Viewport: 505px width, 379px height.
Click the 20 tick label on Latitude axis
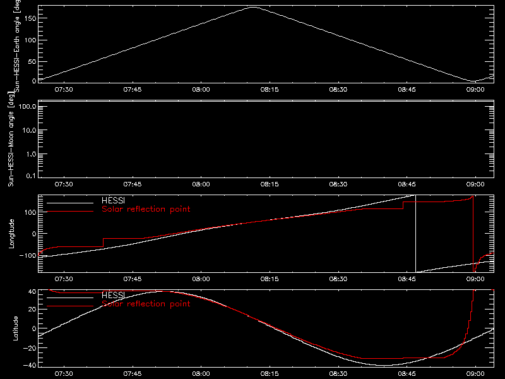click(x=32, y=310)
